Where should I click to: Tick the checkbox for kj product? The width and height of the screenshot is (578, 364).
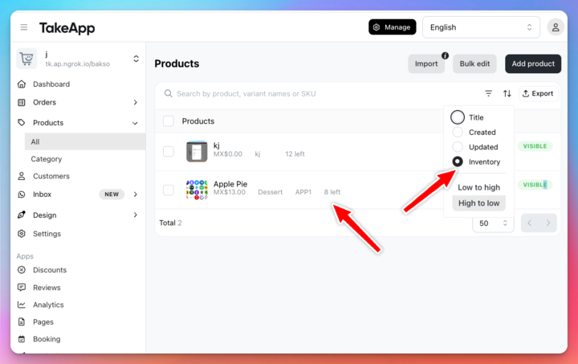point(169,151)
